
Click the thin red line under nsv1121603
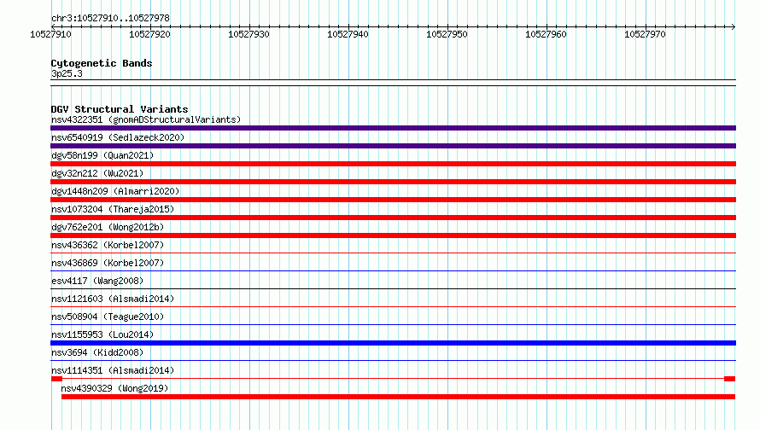(x=393, y=306)
